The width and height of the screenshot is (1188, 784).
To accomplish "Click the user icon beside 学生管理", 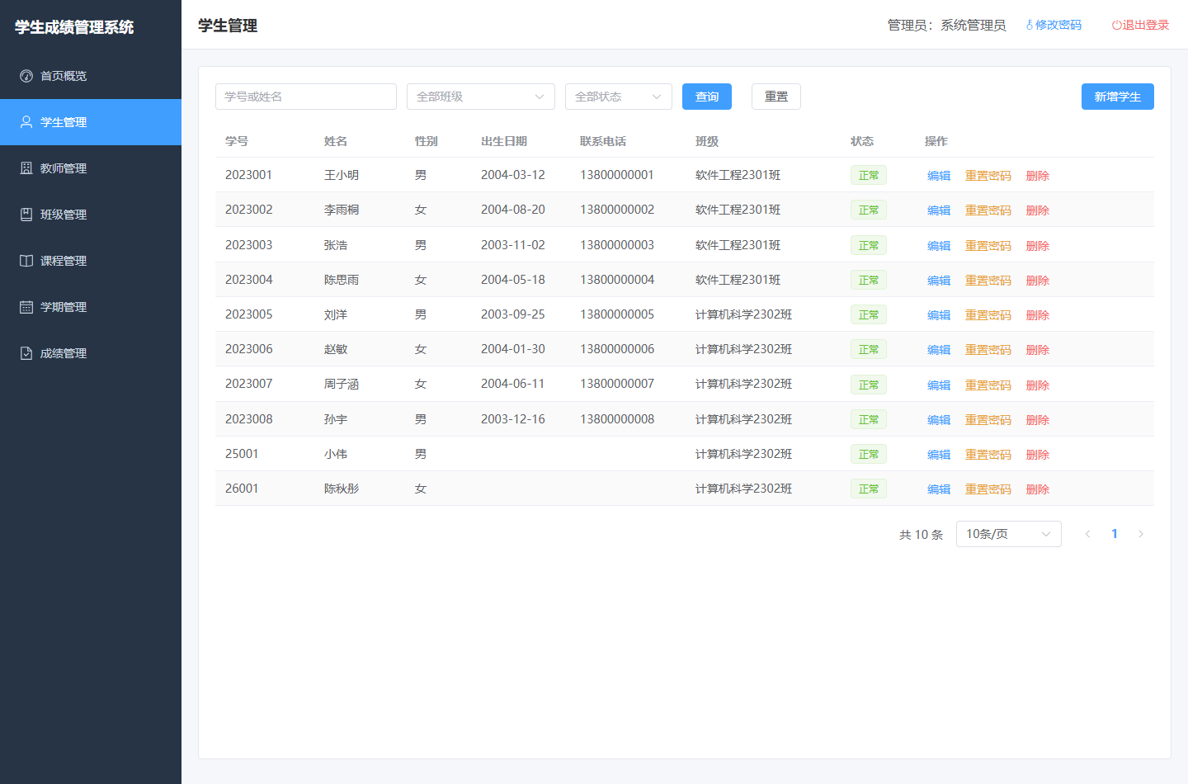I will 26,122.
